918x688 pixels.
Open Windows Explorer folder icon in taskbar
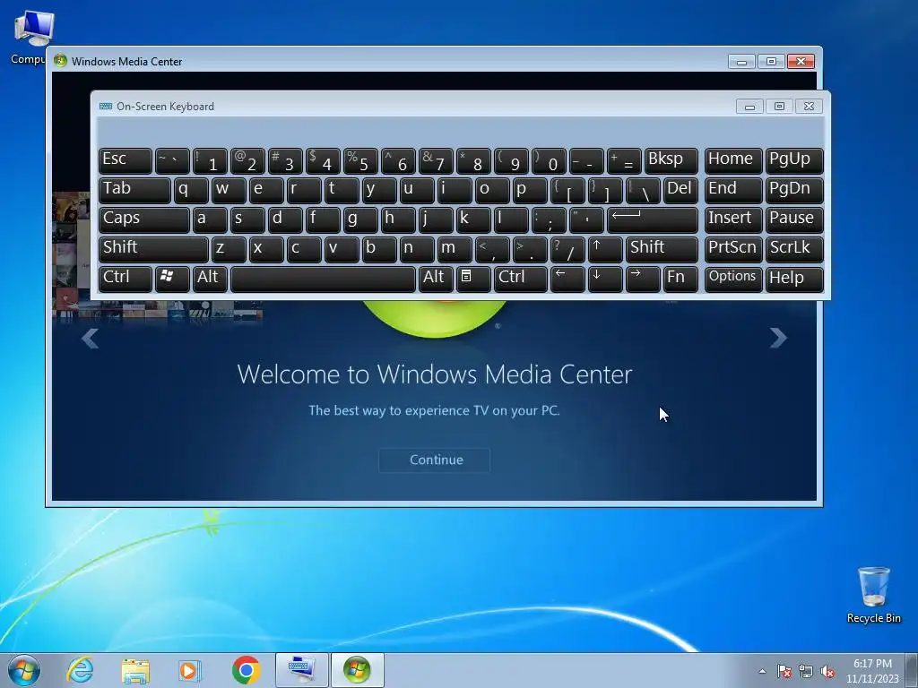(x=135, y=671)
